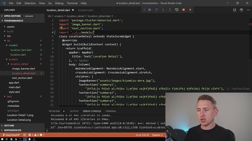This screenshot has height=141, width=252.
Task: Open Cortana search circle in taskbar
Action: pos(7,139)
